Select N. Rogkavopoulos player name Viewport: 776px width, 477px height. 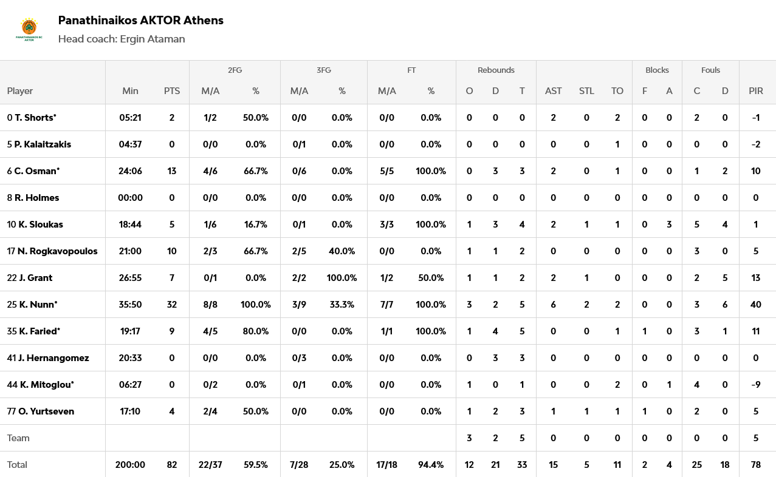coord(57,251)
